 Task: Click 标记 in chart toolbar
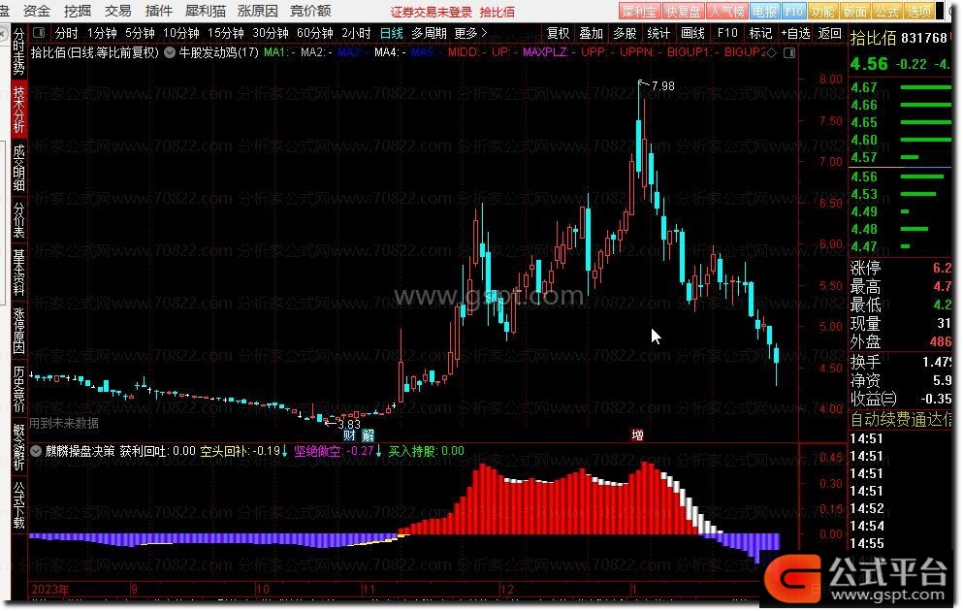[x=760, y=33]
